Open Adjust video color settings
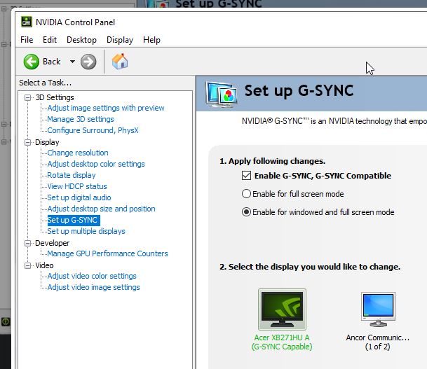 [92, 276]
